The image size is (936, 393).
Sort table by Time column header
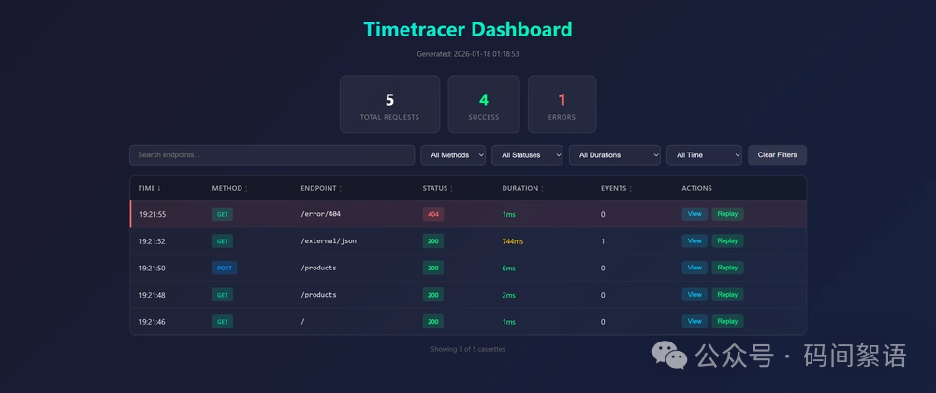coord(149,188)
